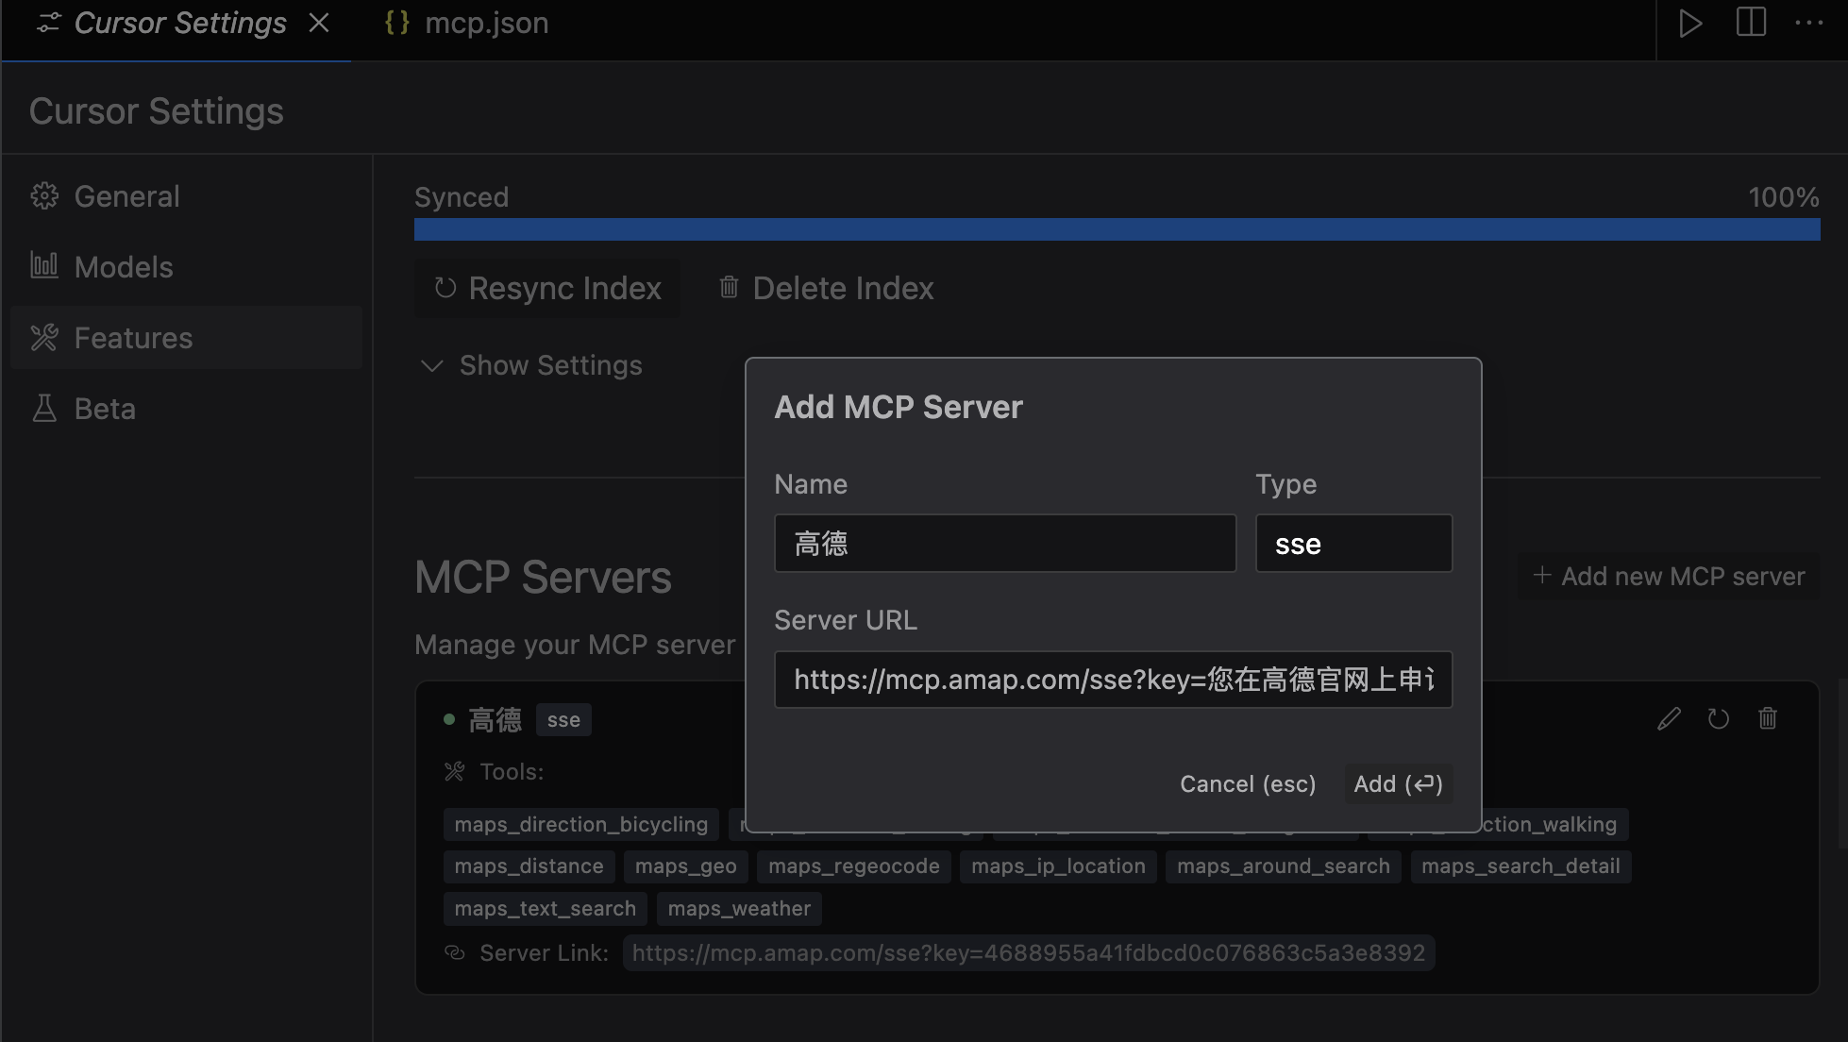
Task: Switch to the mcp.json tab
Action: point(466,24)
